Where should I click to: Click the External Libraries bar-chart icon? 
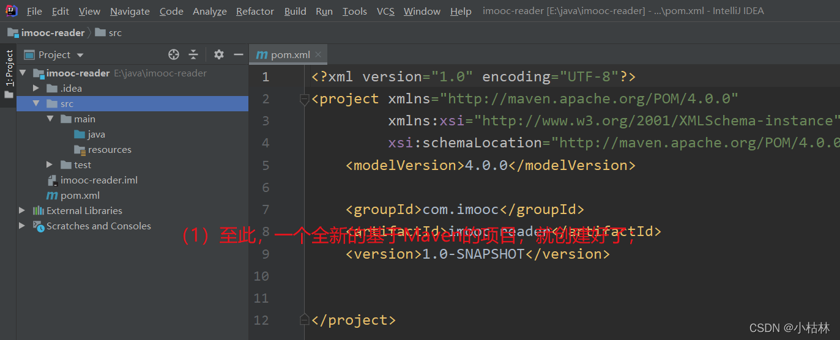pos(39,210)
